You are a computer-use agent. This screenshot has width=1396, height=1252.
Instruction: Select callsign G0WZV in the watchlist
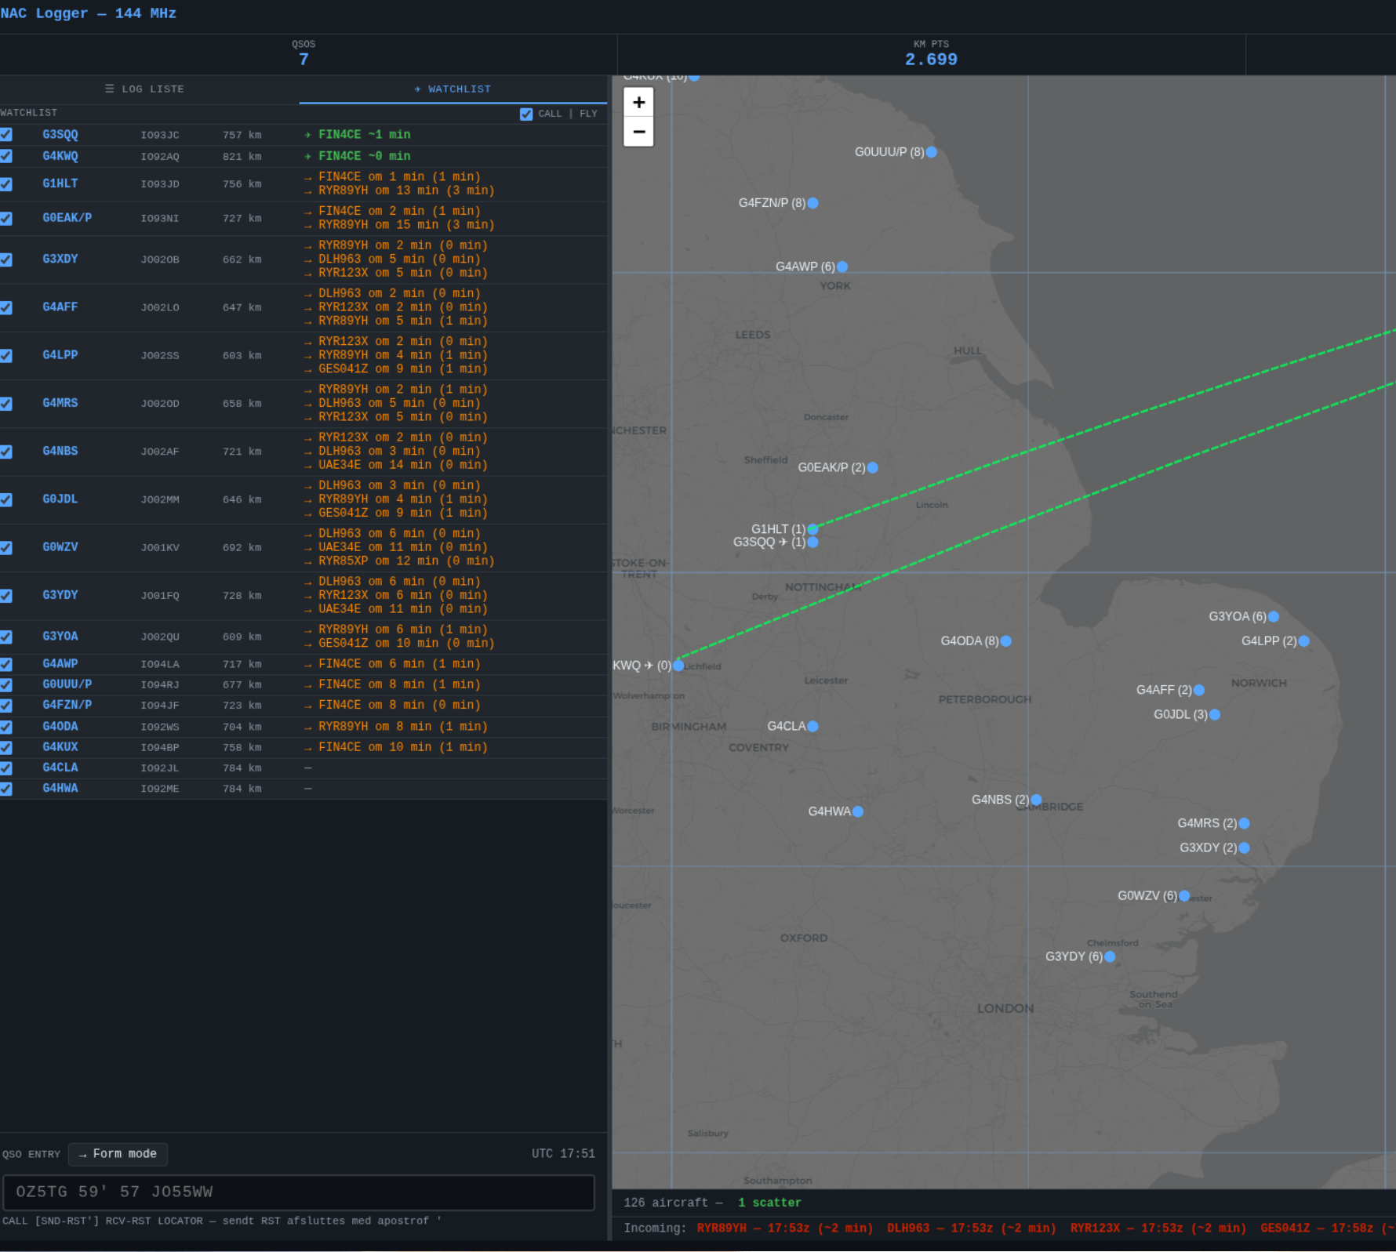point(60,546)
